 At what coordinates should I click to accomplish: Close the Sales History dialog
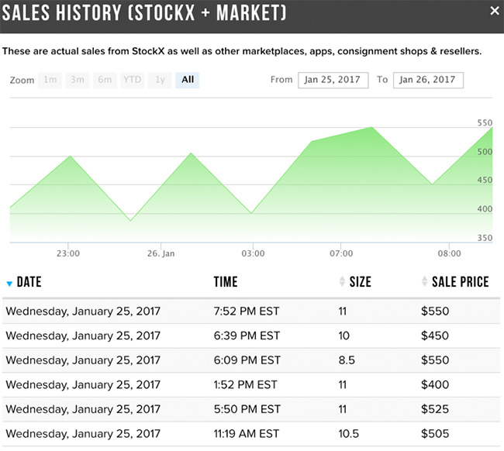pyautogui.click(x=495, y=11)
